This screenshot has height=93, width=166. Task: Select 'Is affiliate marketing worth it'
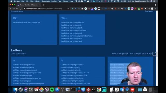(x=73, y=22)
